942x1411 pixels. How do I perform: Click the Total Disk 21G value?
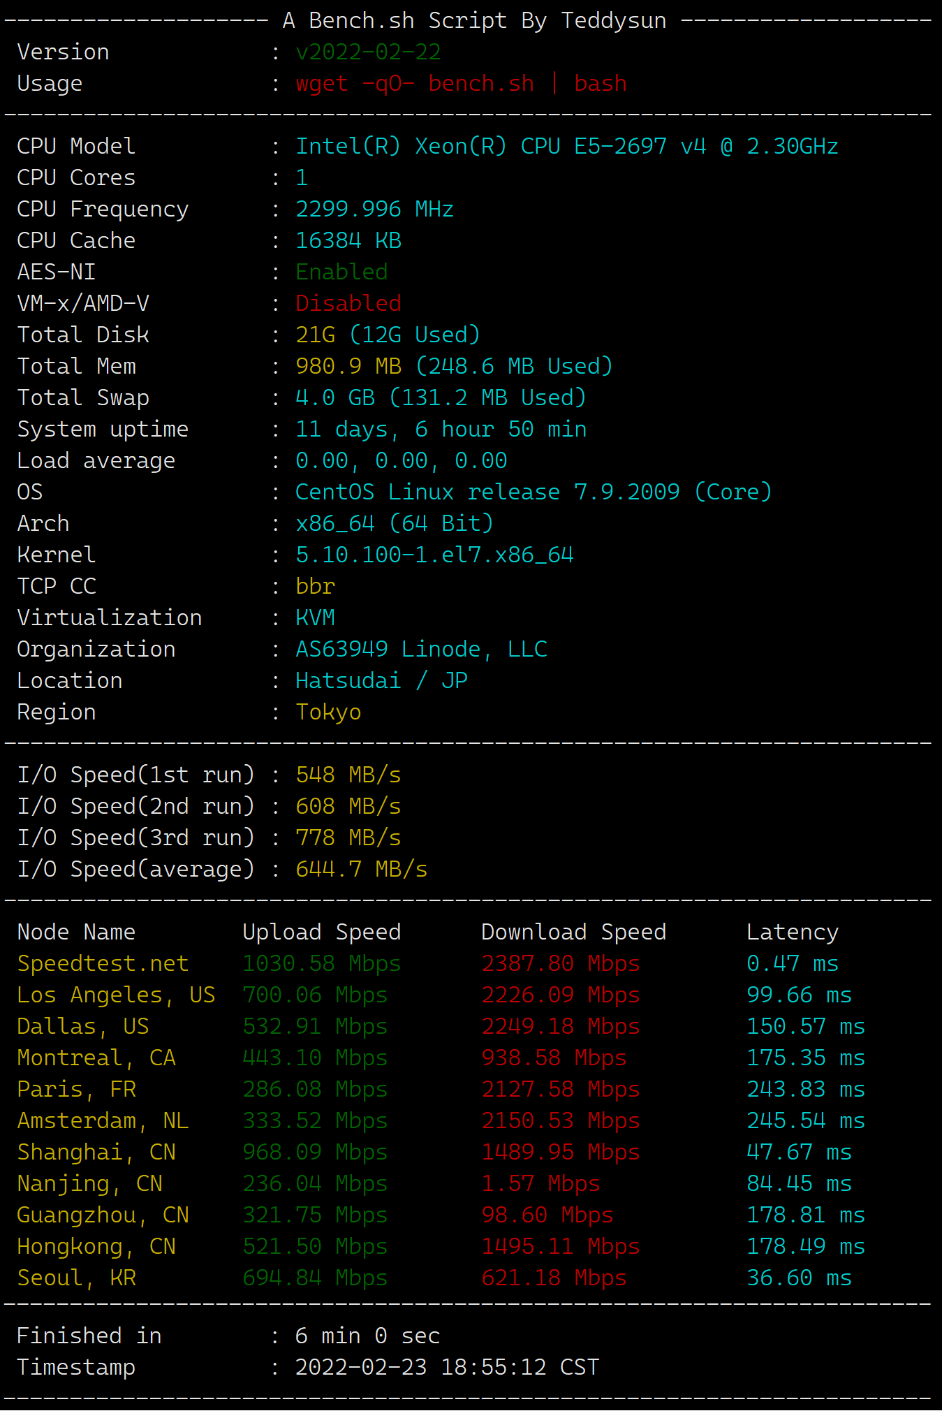pos(316,335)
